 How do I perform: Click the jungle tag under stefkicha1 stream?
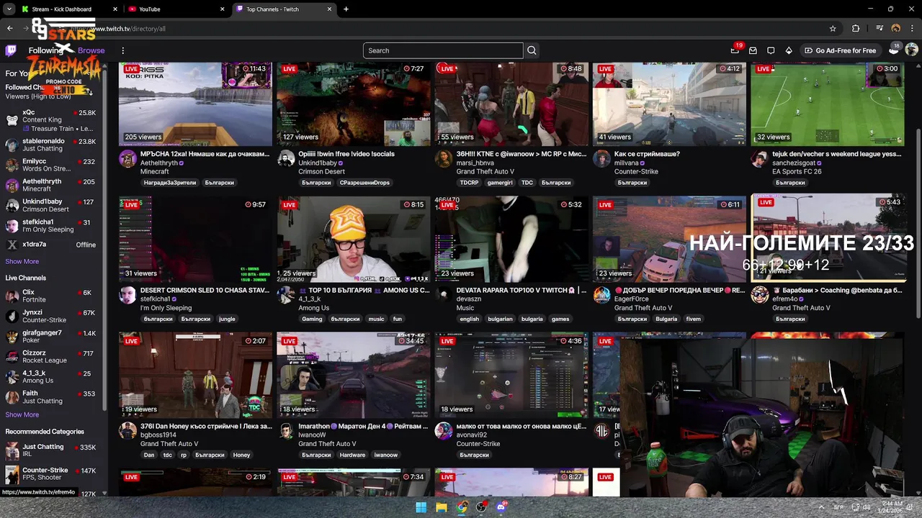tap(227, 319)
